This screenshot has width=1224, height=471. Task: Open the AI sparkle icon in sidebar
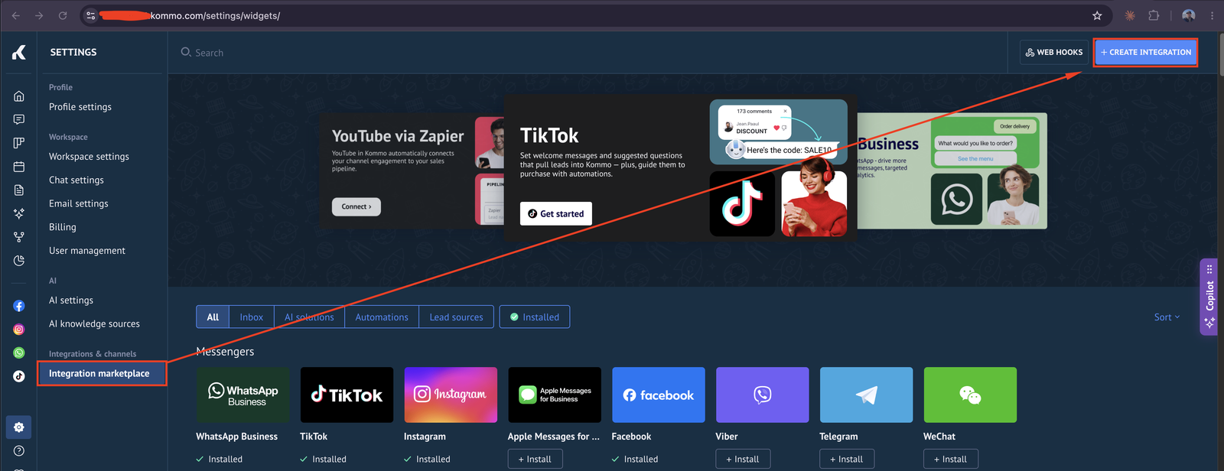[x=19, y=213]
